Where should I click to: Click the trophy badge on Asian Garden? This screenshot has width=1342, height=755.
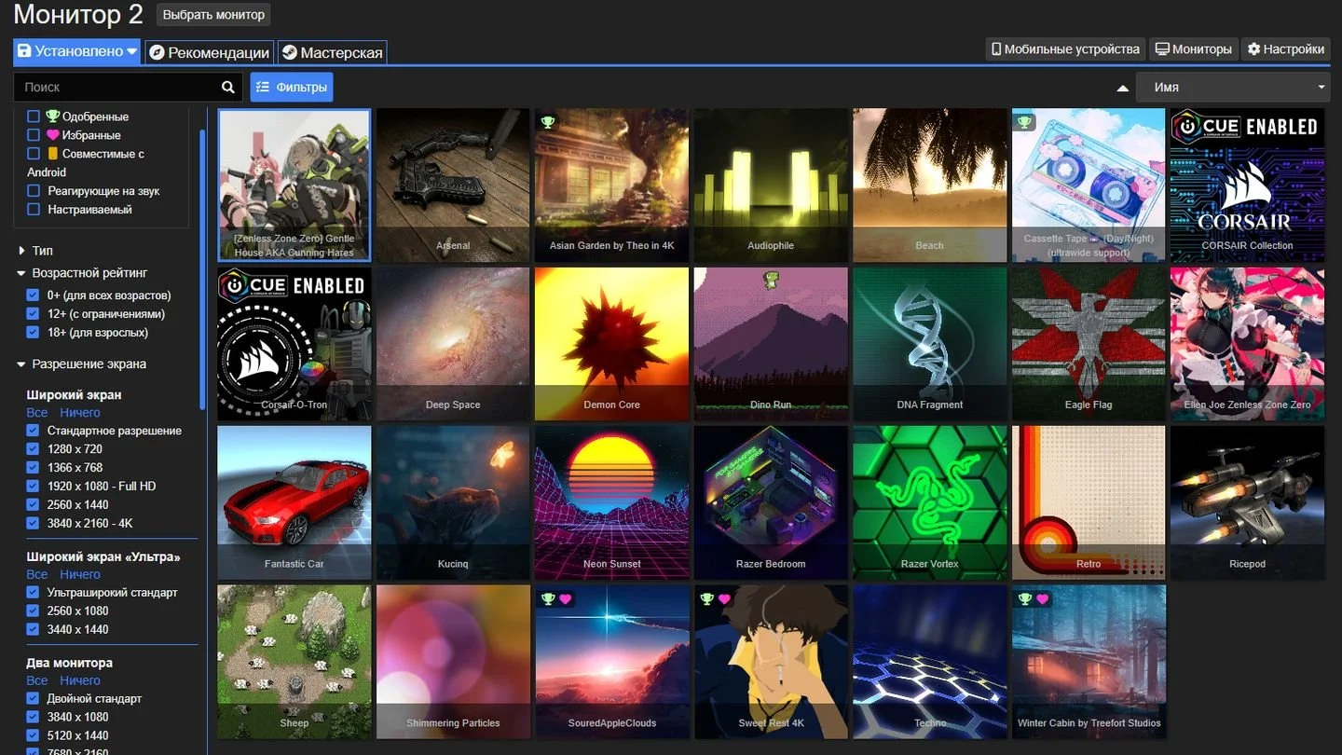pos(548,122)
